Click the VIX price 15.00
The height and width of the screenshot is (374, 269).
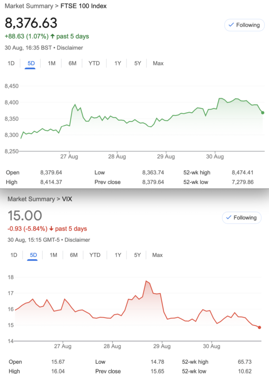coord(25,216)
